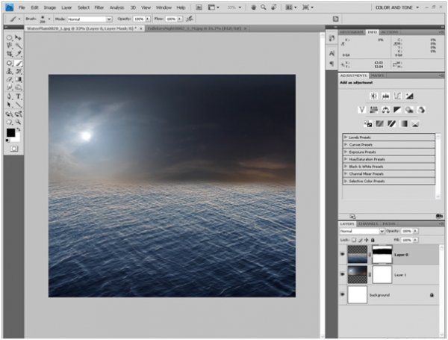The image size is (448, 340).
Task: Add a Black & White adjustment
Action: (397, 110)
